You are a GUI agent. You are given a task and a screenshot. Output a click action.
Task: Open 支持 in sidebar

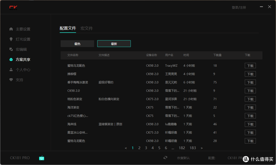coord(19,80)
